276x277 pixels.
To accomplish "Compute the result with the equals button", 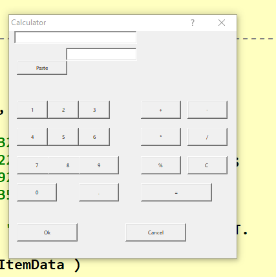I will (176, 192).
